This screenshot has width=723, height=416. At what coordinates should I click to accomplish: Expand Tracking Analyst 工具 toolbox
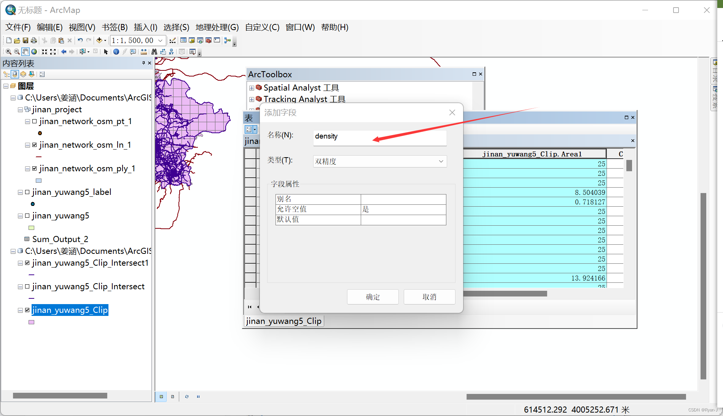click(x=252, y=99)
